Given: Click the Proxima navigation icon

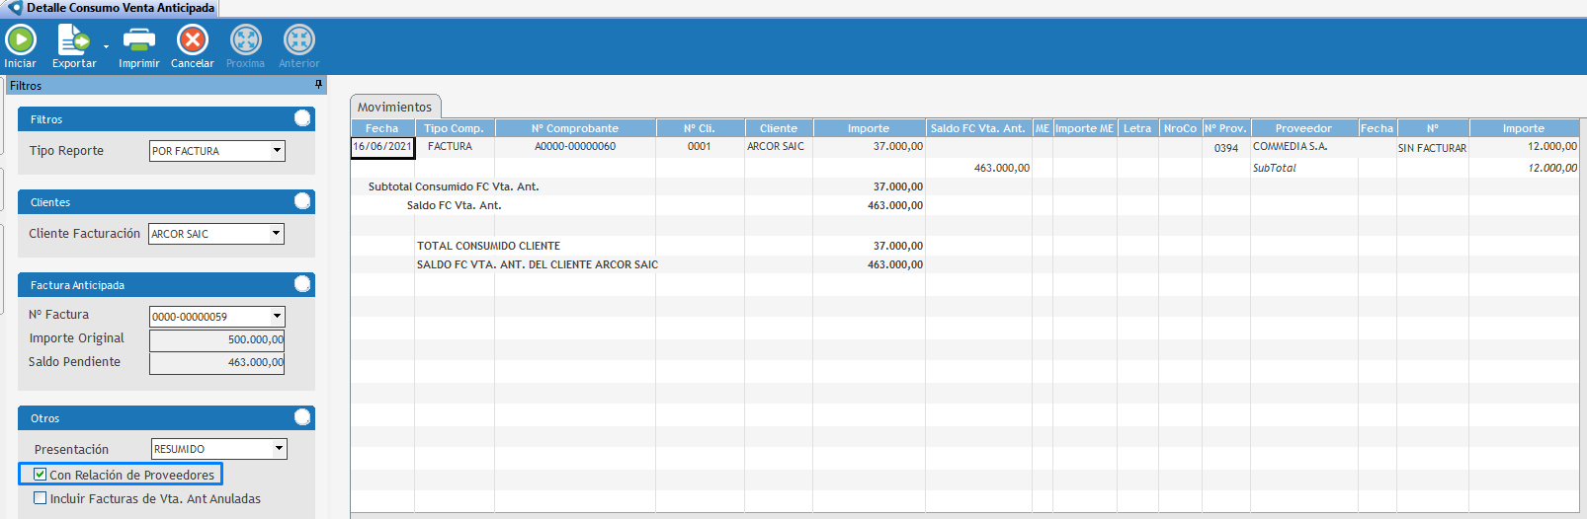Looking at the screenshot, I should [x=245, y=39].
